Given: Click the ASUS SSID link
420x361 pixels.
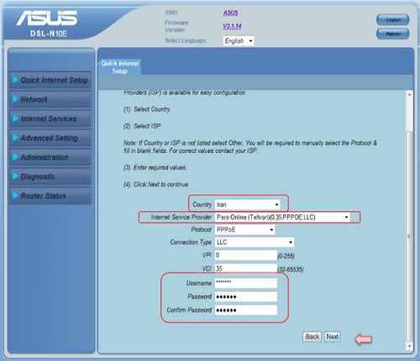Looking at the screenshot, I should 230,13.
